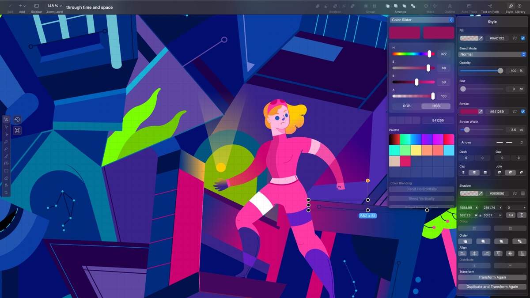Screen dimensions: 530x298
Task: Open the Color Slider mode dropdown
Action: click(x=422, y=20)
